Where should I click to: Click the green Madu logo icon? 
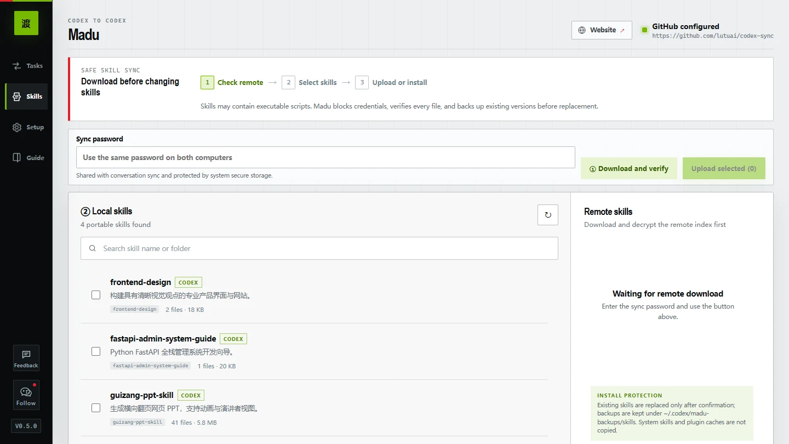[x=26, y=23]
